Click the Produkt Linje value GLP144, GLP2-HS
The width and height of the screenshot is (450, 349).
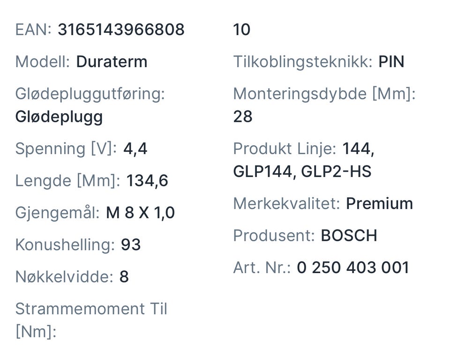click(x=302, y=172)
